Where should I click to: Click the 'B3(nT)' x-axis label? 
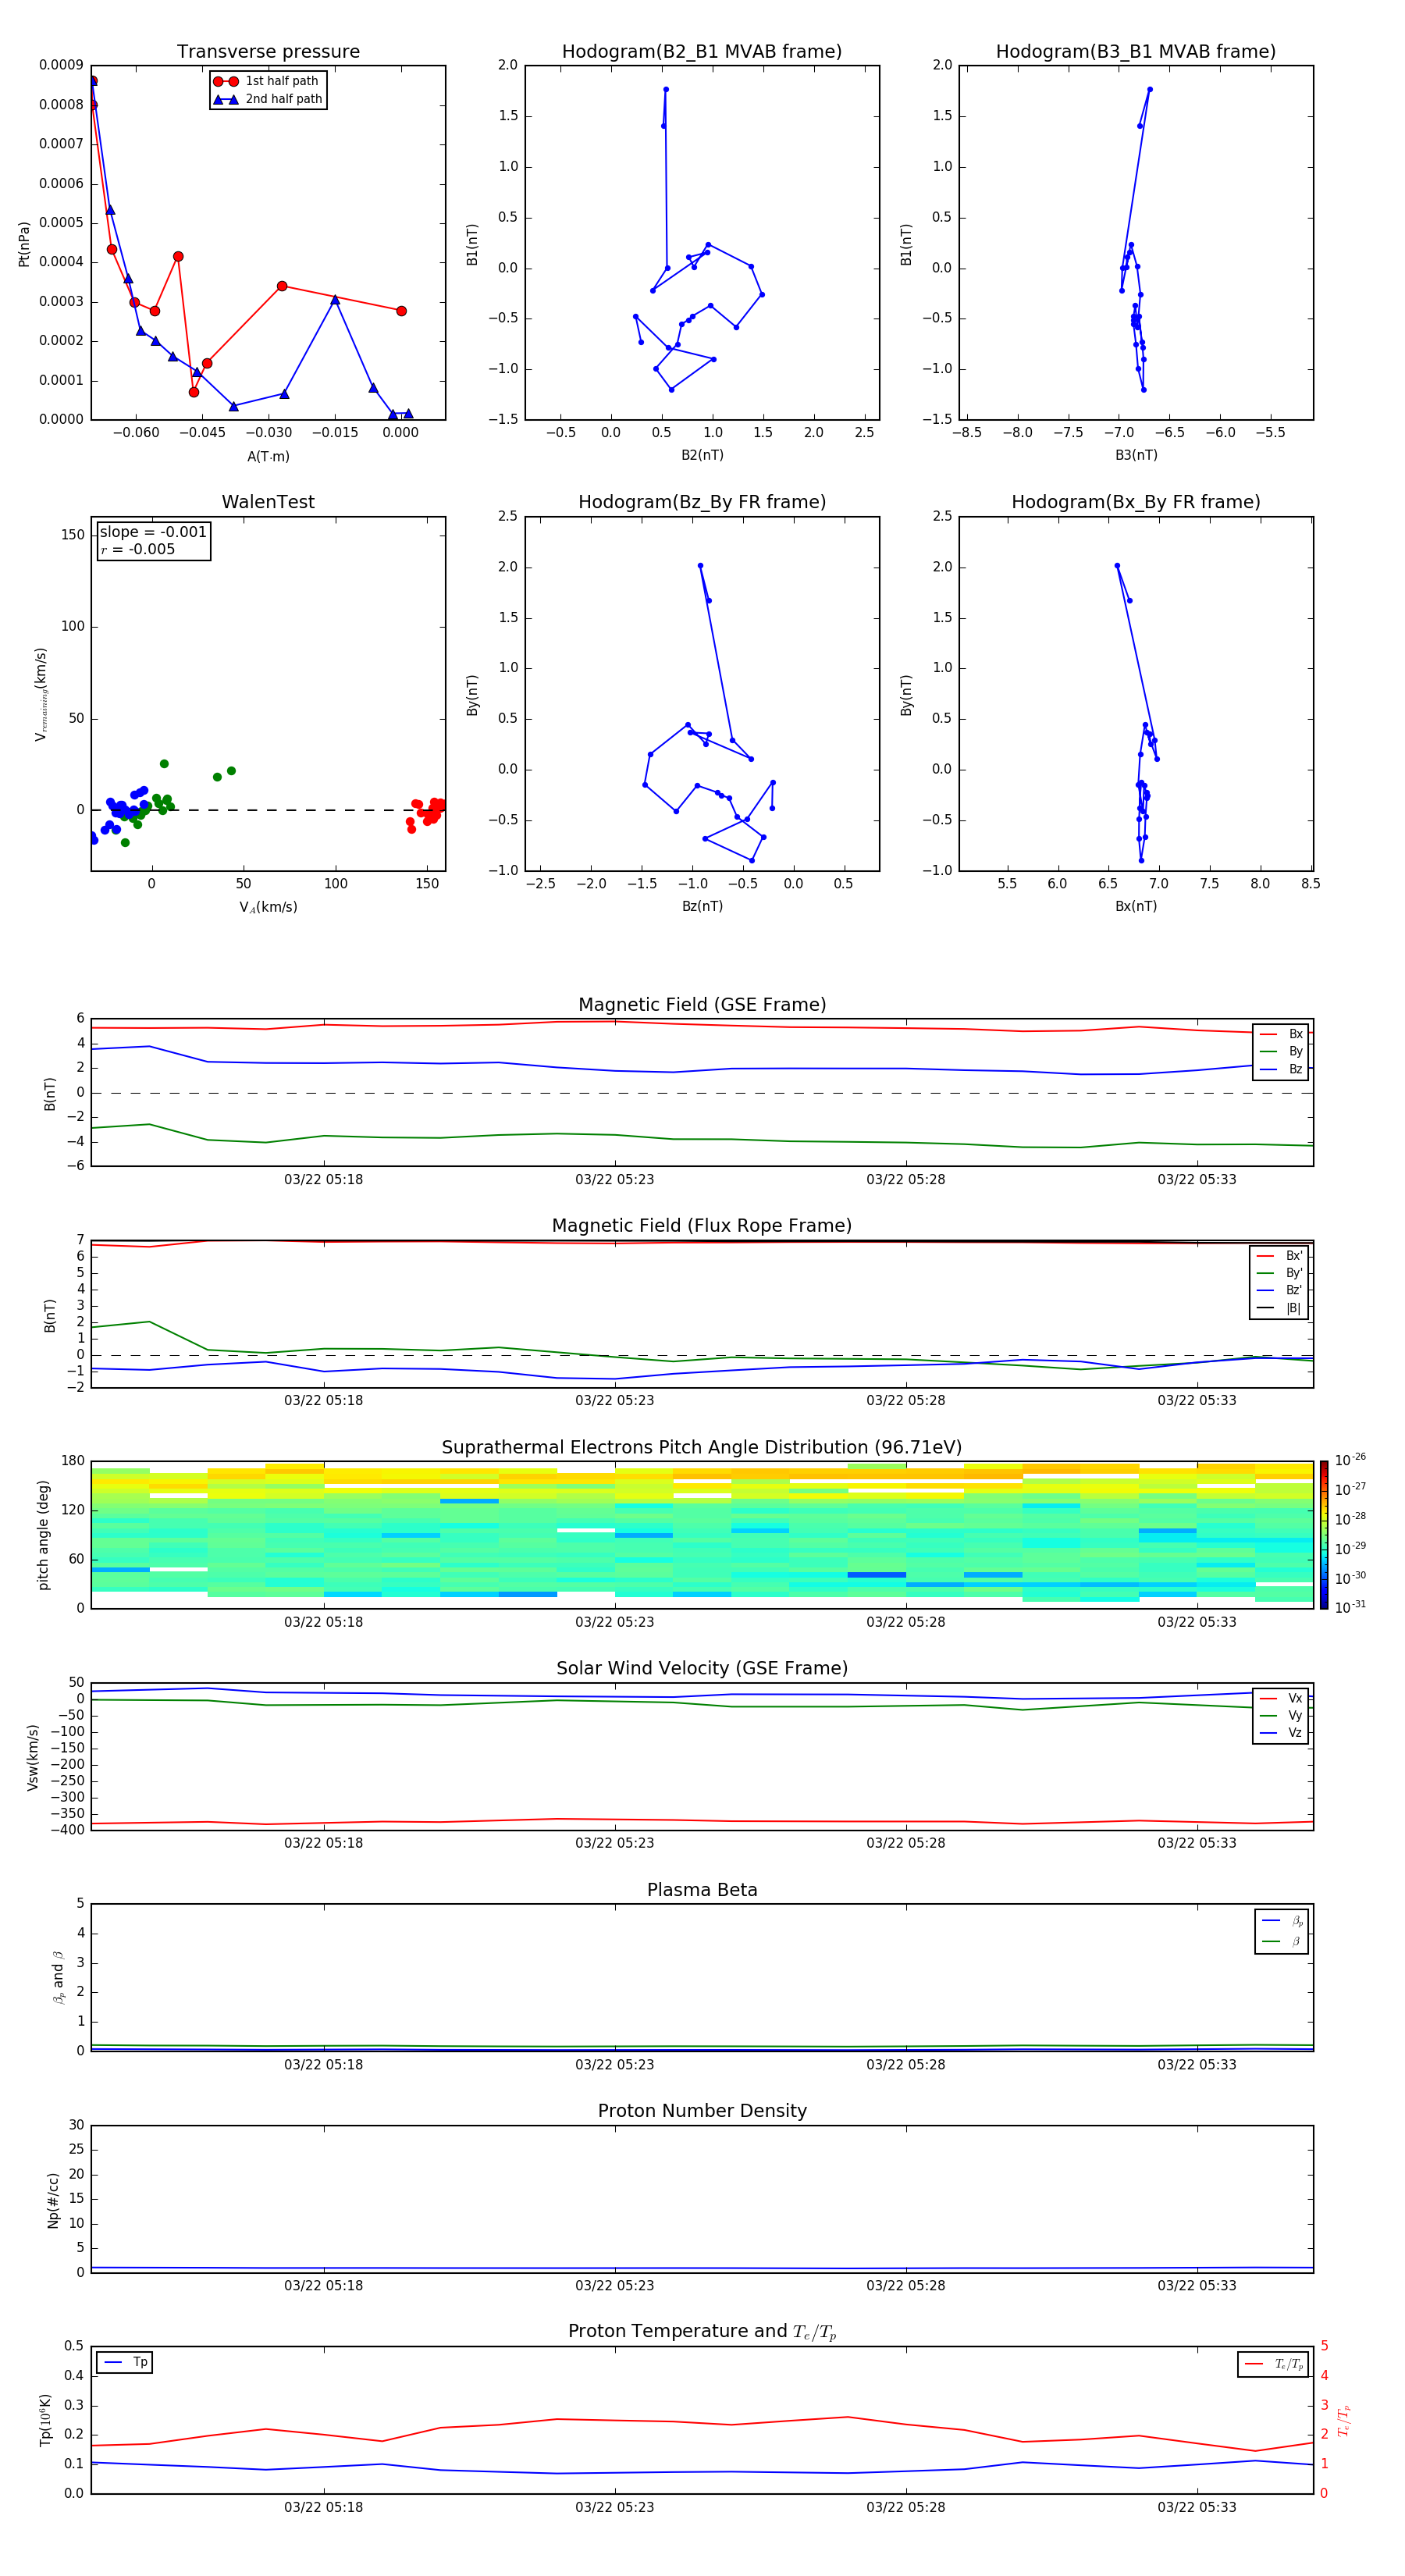[x=1136, y=455]
